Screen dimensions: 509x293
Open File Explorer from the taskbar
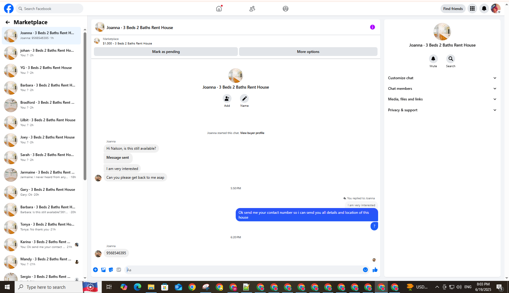tap(151, 287)
